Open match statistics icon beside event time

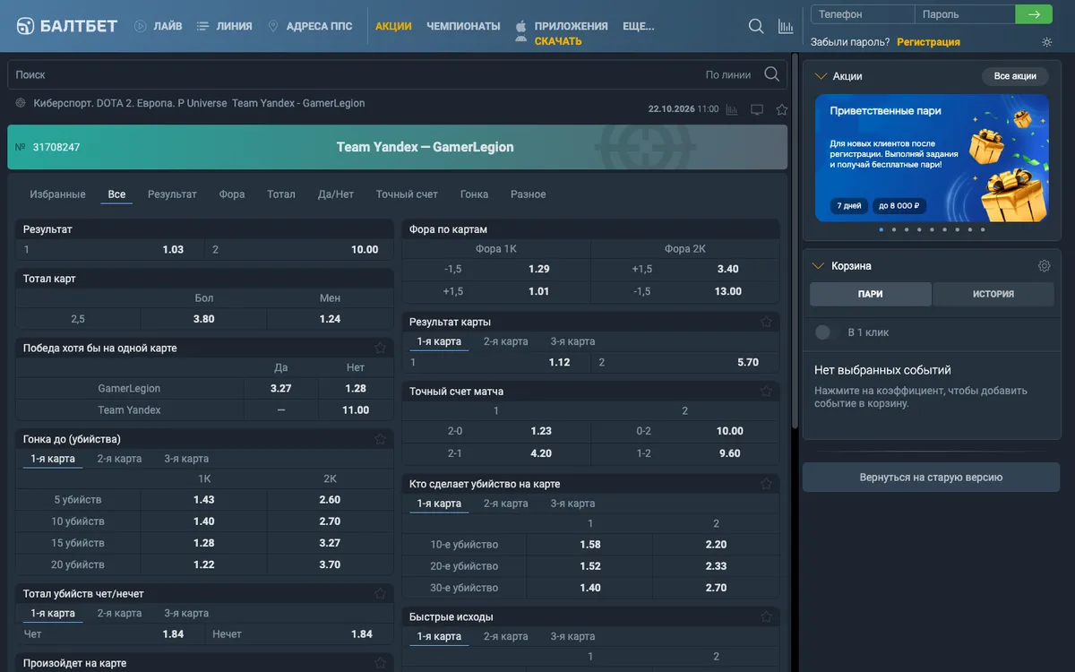click(732, 109)
